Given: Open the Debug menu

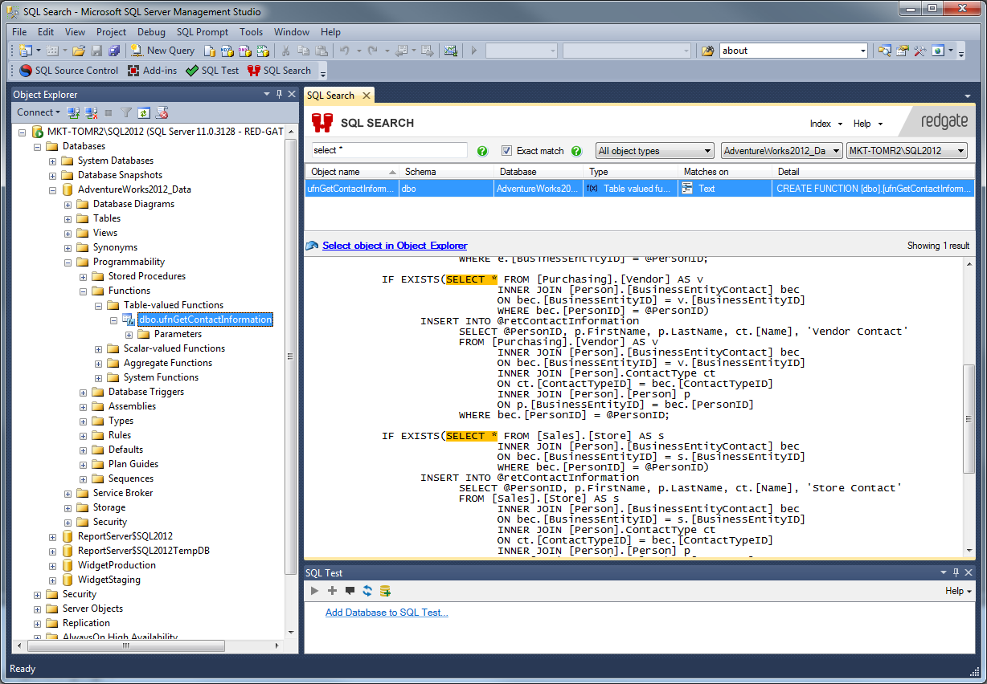Looking at the screenshot, I should click(x=151, y=32).
